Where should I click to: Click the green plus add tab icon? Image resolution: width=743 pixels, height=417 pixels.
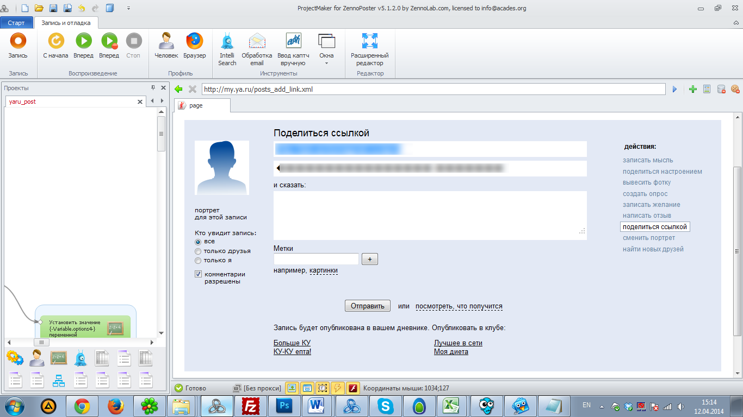693,89
